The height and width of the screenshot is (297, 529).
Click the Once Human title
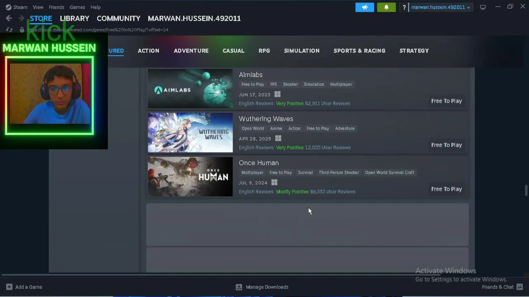(x=259, y=163)
